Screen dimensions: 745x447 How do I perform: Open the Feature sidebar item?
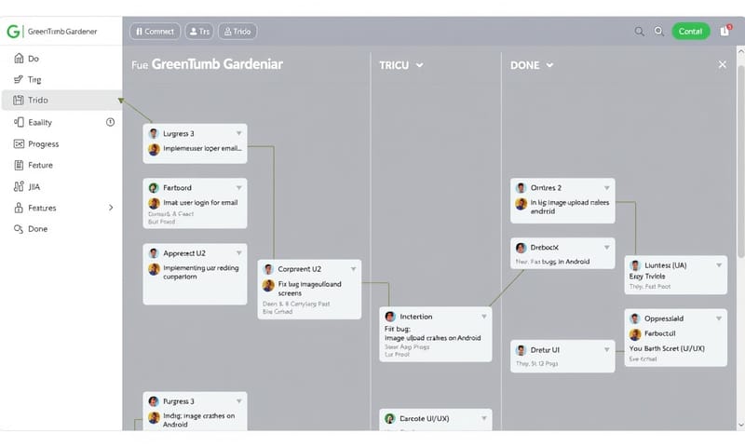40,165
